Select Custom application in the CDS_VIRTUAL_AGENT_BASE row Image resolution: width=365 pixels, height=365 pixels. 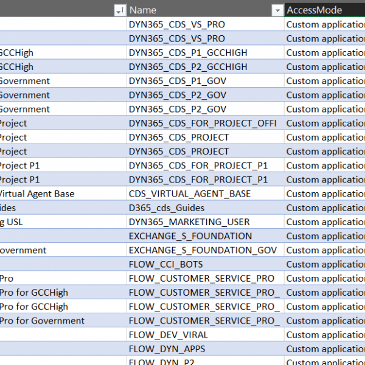tap(325, 193)
